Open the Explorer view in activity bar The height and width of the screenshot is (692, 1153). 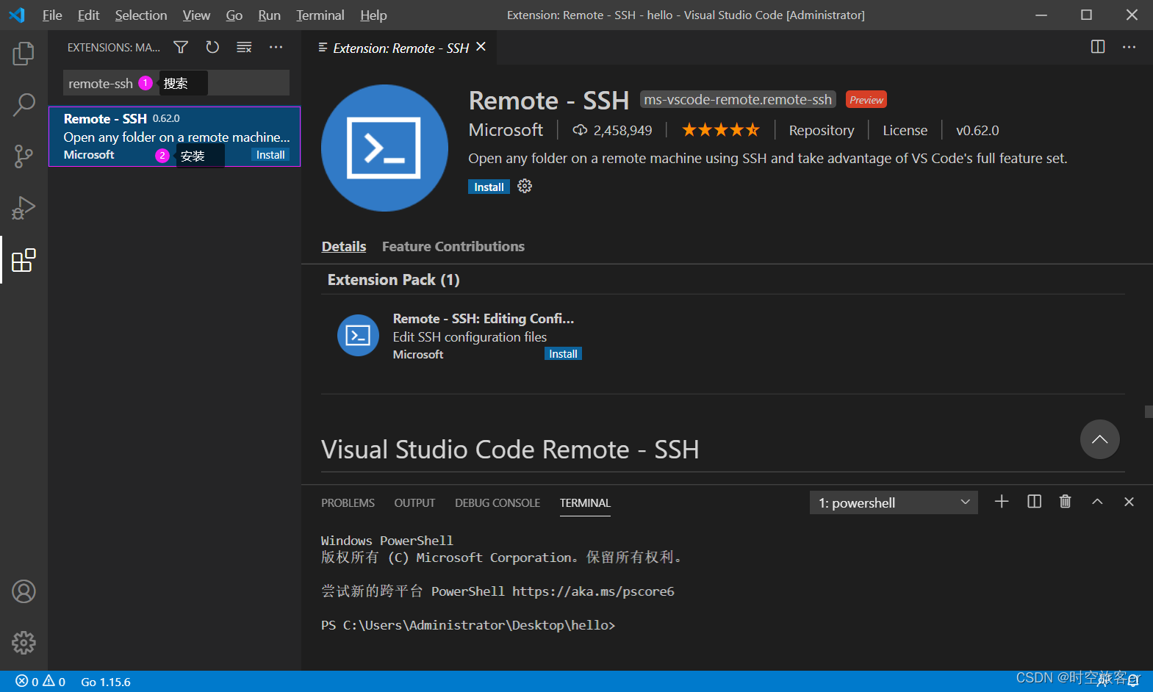[x=24, y=53]
